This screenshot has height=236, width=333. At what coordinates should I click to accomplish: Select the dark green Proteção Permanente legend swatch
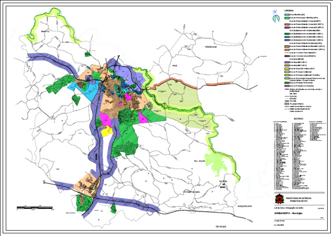[x=287, y=83]
